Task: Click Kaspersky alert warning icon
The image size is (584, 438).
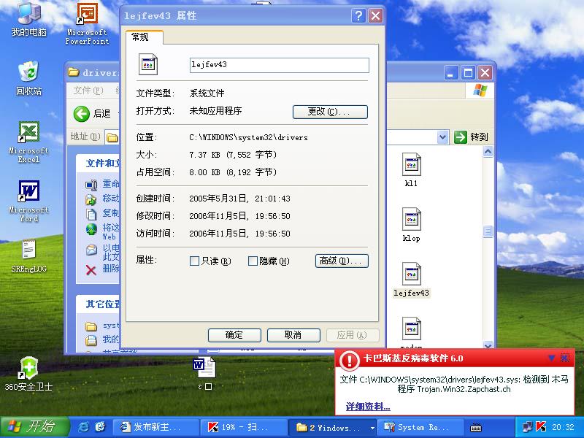Action: pyautogui.click(x=349, y=360)
